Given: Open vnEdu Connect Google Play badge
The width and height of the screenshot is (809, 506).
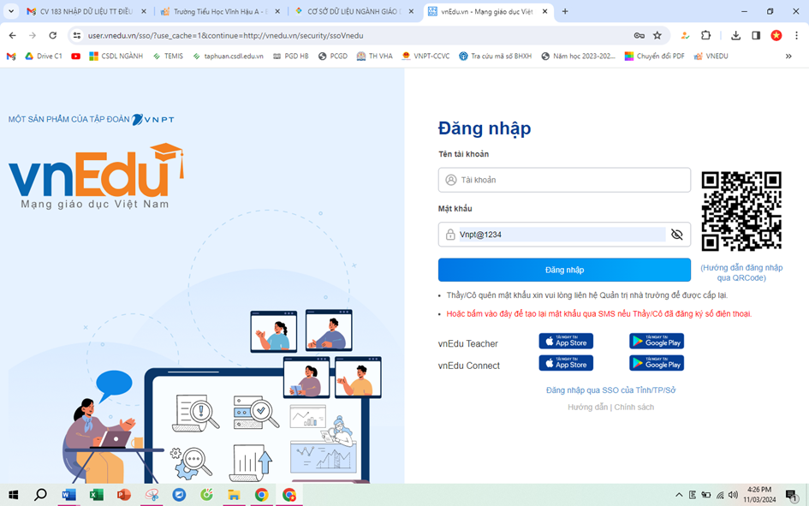Looking at the screenshot, I should coord(657,363).
